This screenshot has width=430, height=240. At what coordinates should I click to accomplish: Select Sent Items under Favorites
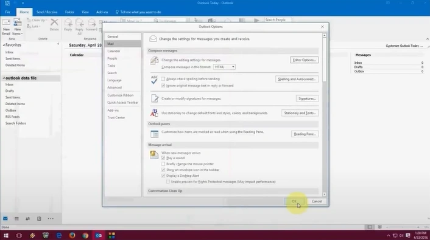[x=13, y=59]
